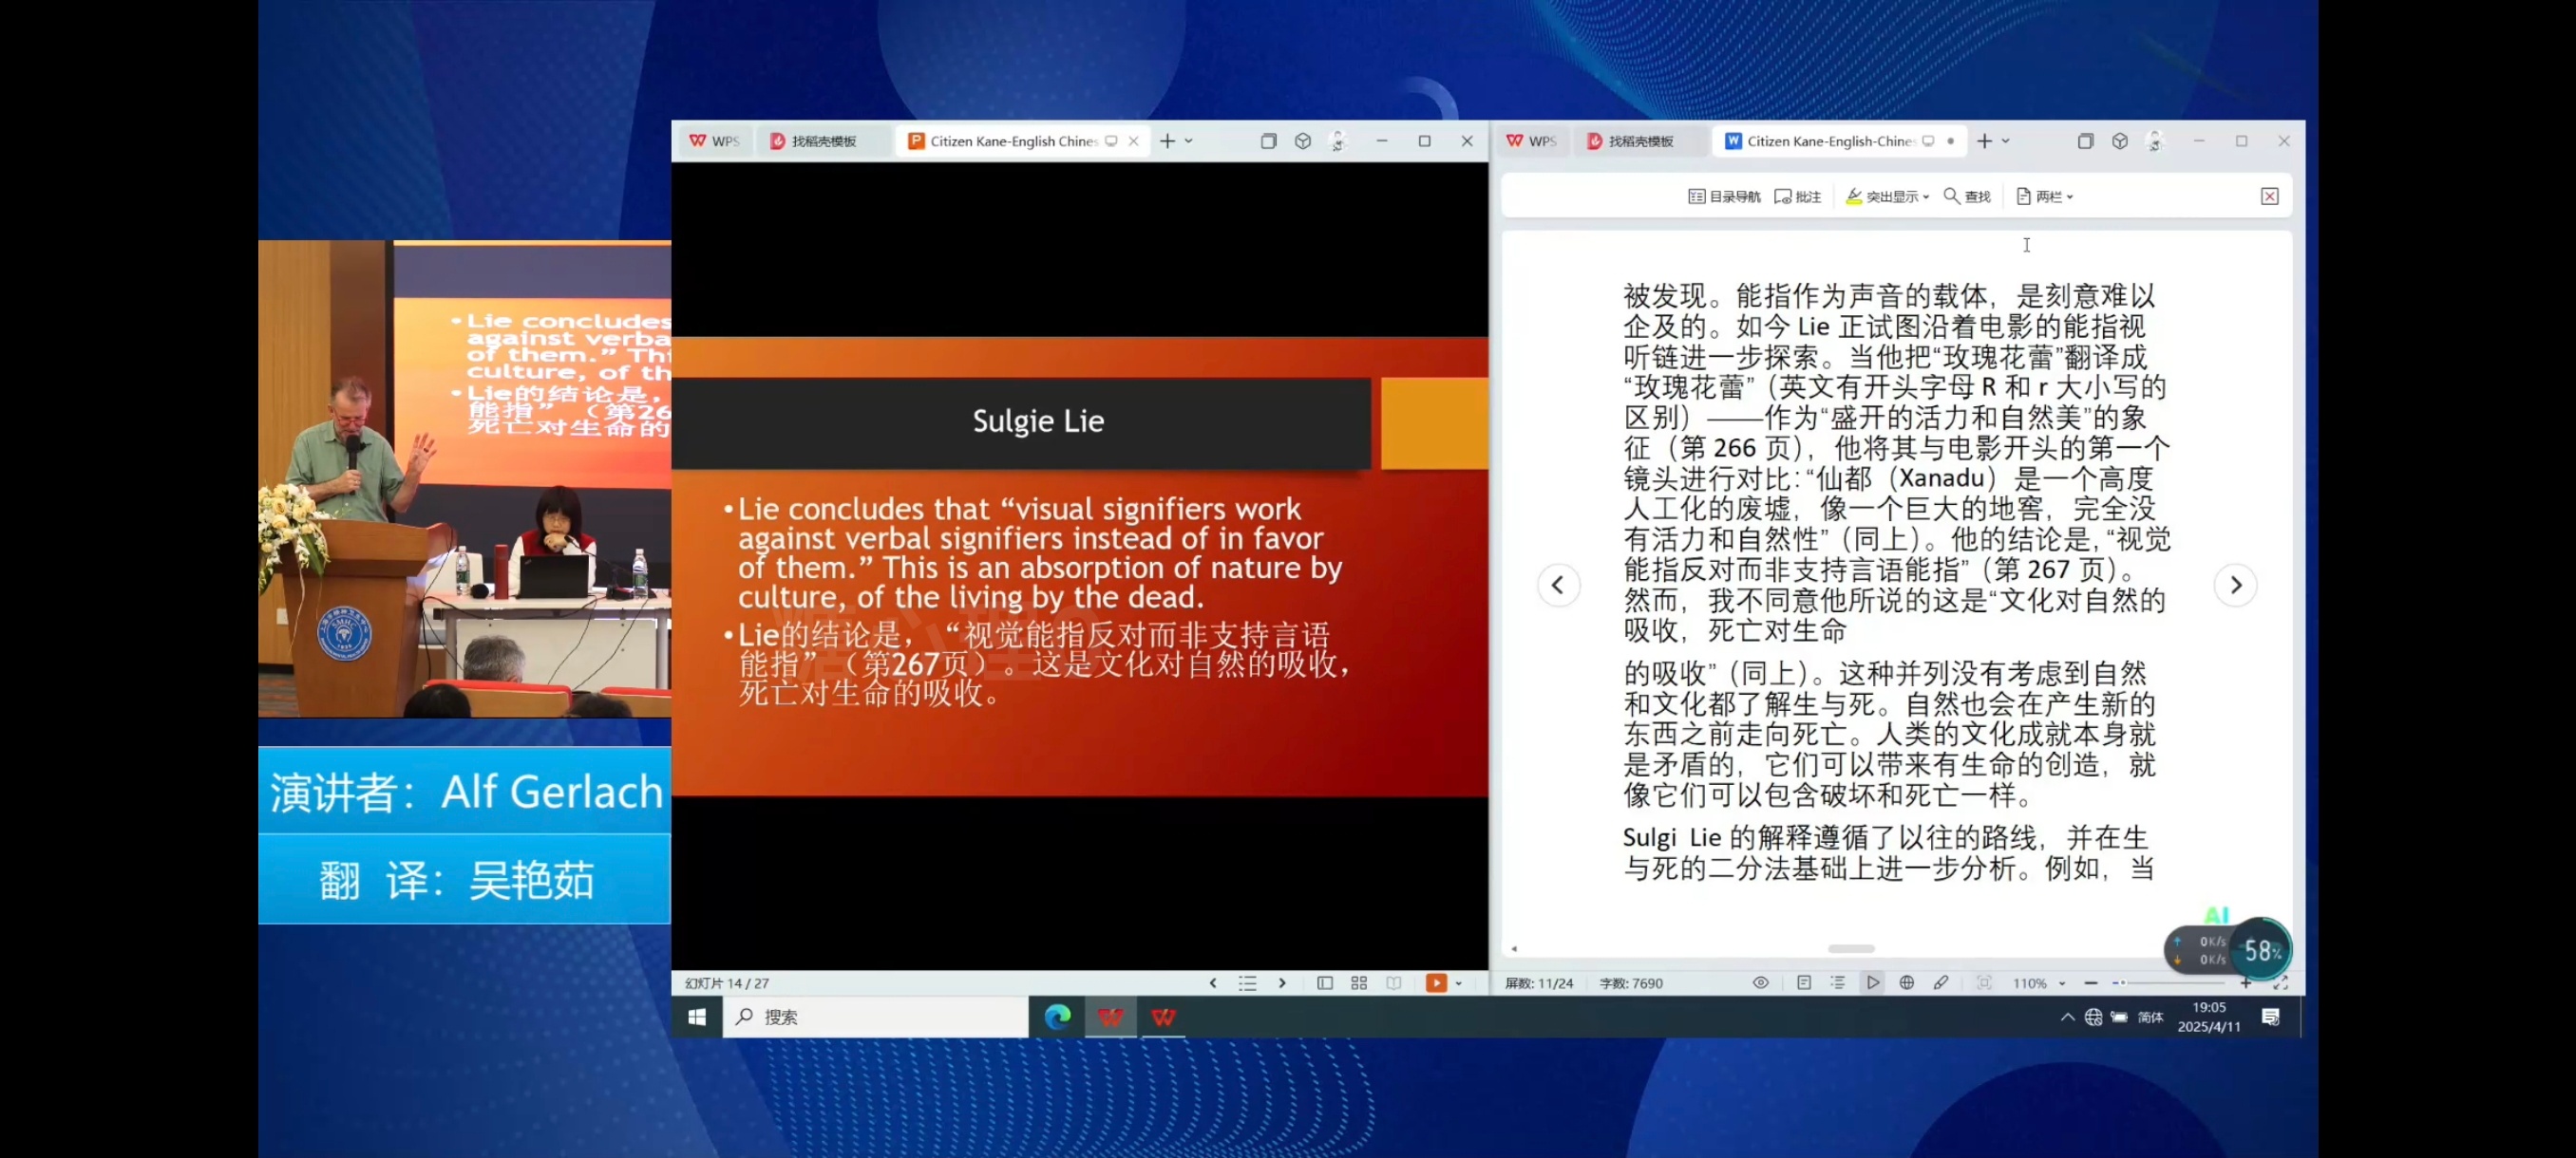Expand slideshow play options arrow
The width and height of the screenshot is (2576, 1158).
click(x=1459, y=984)
